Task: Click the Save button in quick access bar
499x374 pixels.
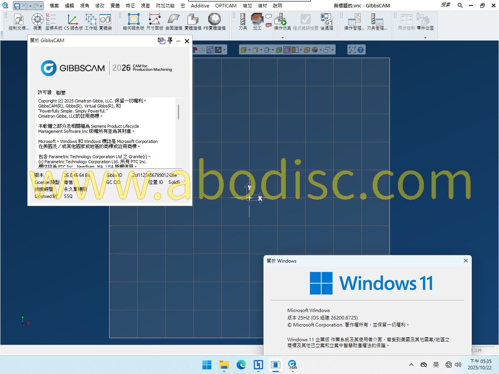Action: 17,6
